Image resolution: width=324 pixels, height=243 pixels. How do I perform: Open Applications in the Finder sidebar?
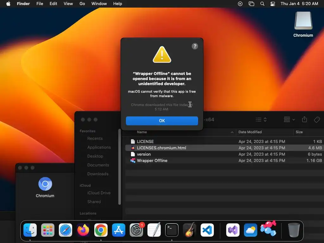click(x=99, y=147)
